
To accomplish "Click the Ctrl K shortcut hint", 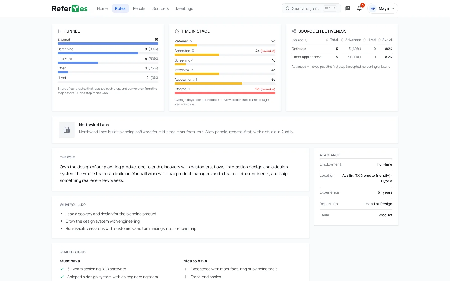I will coord(330,8).
